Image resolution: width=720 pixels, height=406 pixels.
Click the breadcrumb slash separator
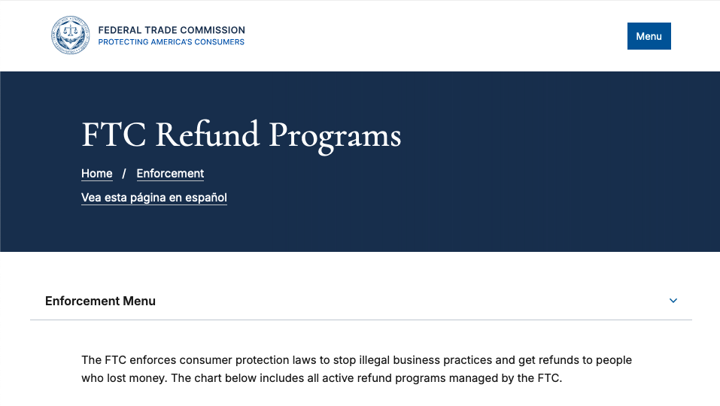click(124, 174)
